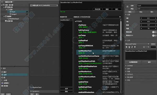Screen dimensions: 157x95
Task: Open the Microsoft YaHei font dropdown
Action: pos(137,44)
